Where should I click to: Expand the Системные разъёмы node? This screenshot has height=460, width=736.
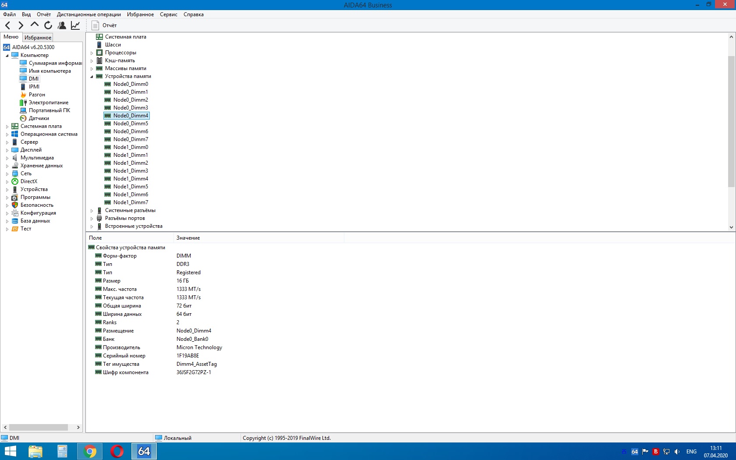coord(92,211)
